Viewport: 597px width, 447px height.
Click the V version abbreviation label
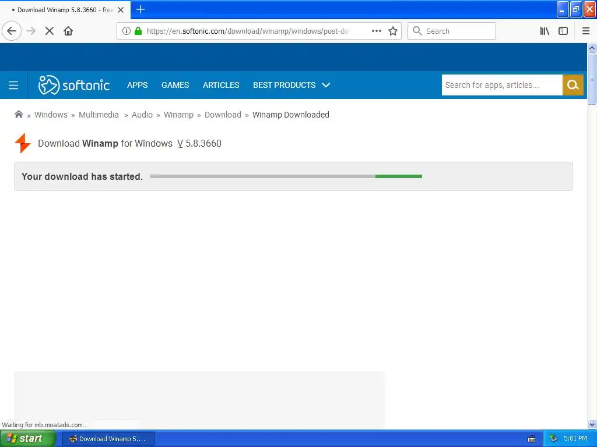click(180, 143)
